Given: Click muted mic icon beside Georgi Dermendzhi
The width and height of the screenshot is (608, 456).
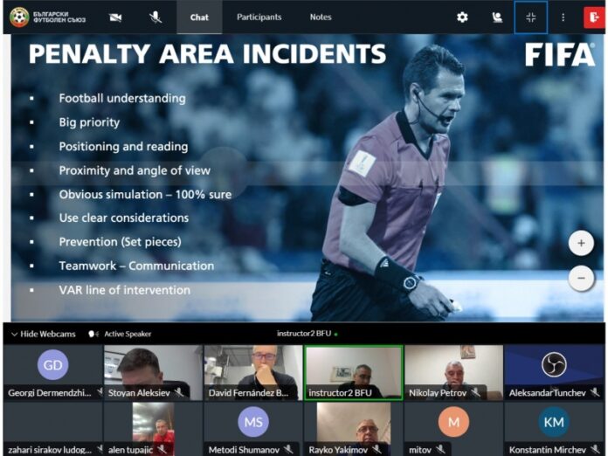Looking at the screenshot, I should click(100, 392).
